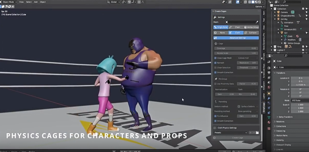Click the Camera object icon in outliner
Viewport: 309px width, 152px height.
point(278,12)
